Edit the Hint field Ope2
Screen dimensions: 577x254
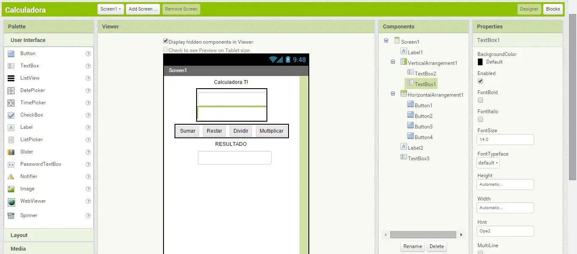click(505, 231)
